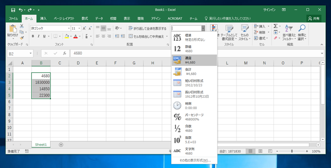Click the Redo arrow in title bar
331x168 pixels.
pos(30,10)
